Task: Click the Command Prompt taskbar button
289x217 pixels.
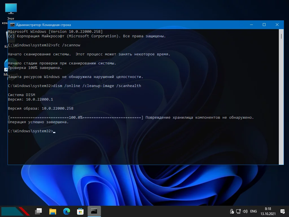Action: 94,211
